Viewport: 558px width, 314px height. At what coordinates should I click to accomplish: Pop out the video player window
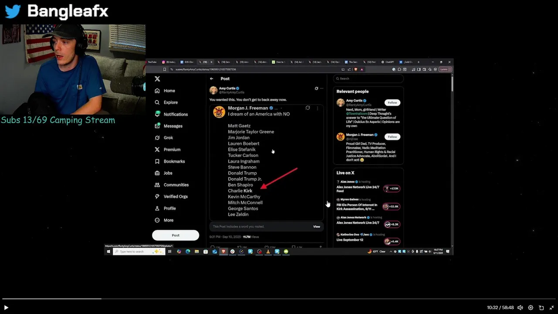[541, 307]
